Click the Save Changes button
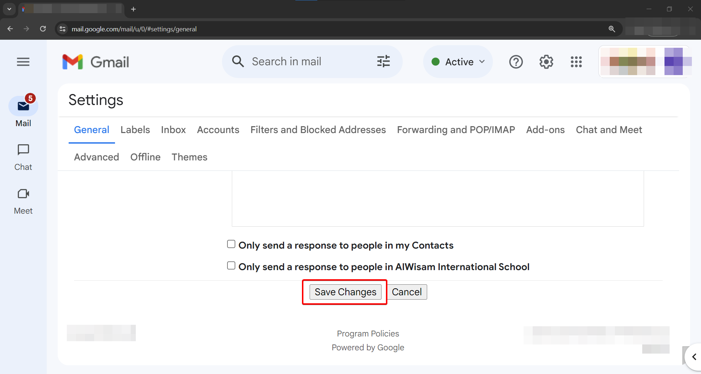 coord(345,292)
